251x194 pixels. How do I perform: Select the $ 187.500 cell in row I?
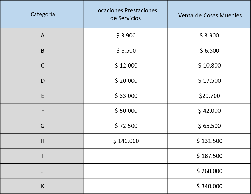209,156
